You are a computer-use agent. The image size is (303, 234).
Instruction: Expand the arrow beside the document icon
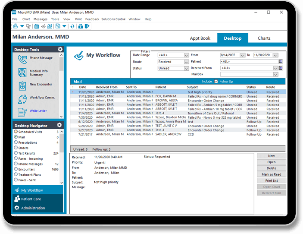64,26
